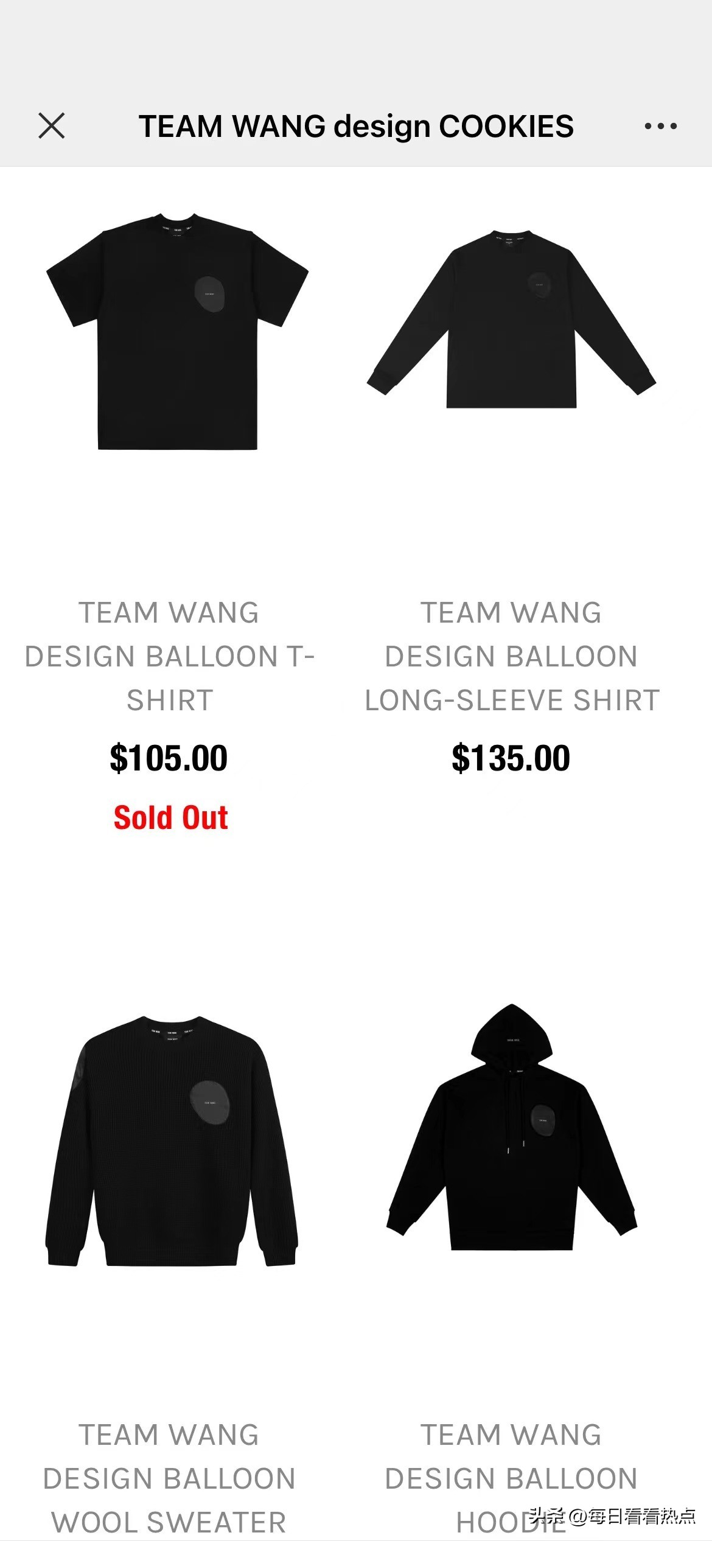Open the BALLOON HOODIE title link

pyautogui.click(x=511, y=1478)
